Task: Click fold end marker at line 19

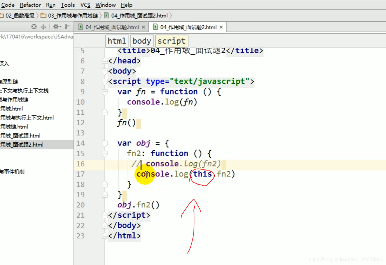Action: point(105,195)
